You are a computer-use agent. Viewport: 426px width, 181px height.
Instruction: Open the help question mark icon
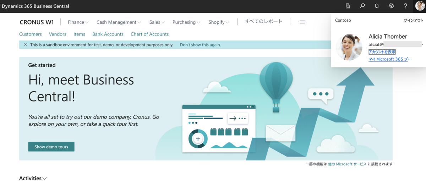point(405,6)
